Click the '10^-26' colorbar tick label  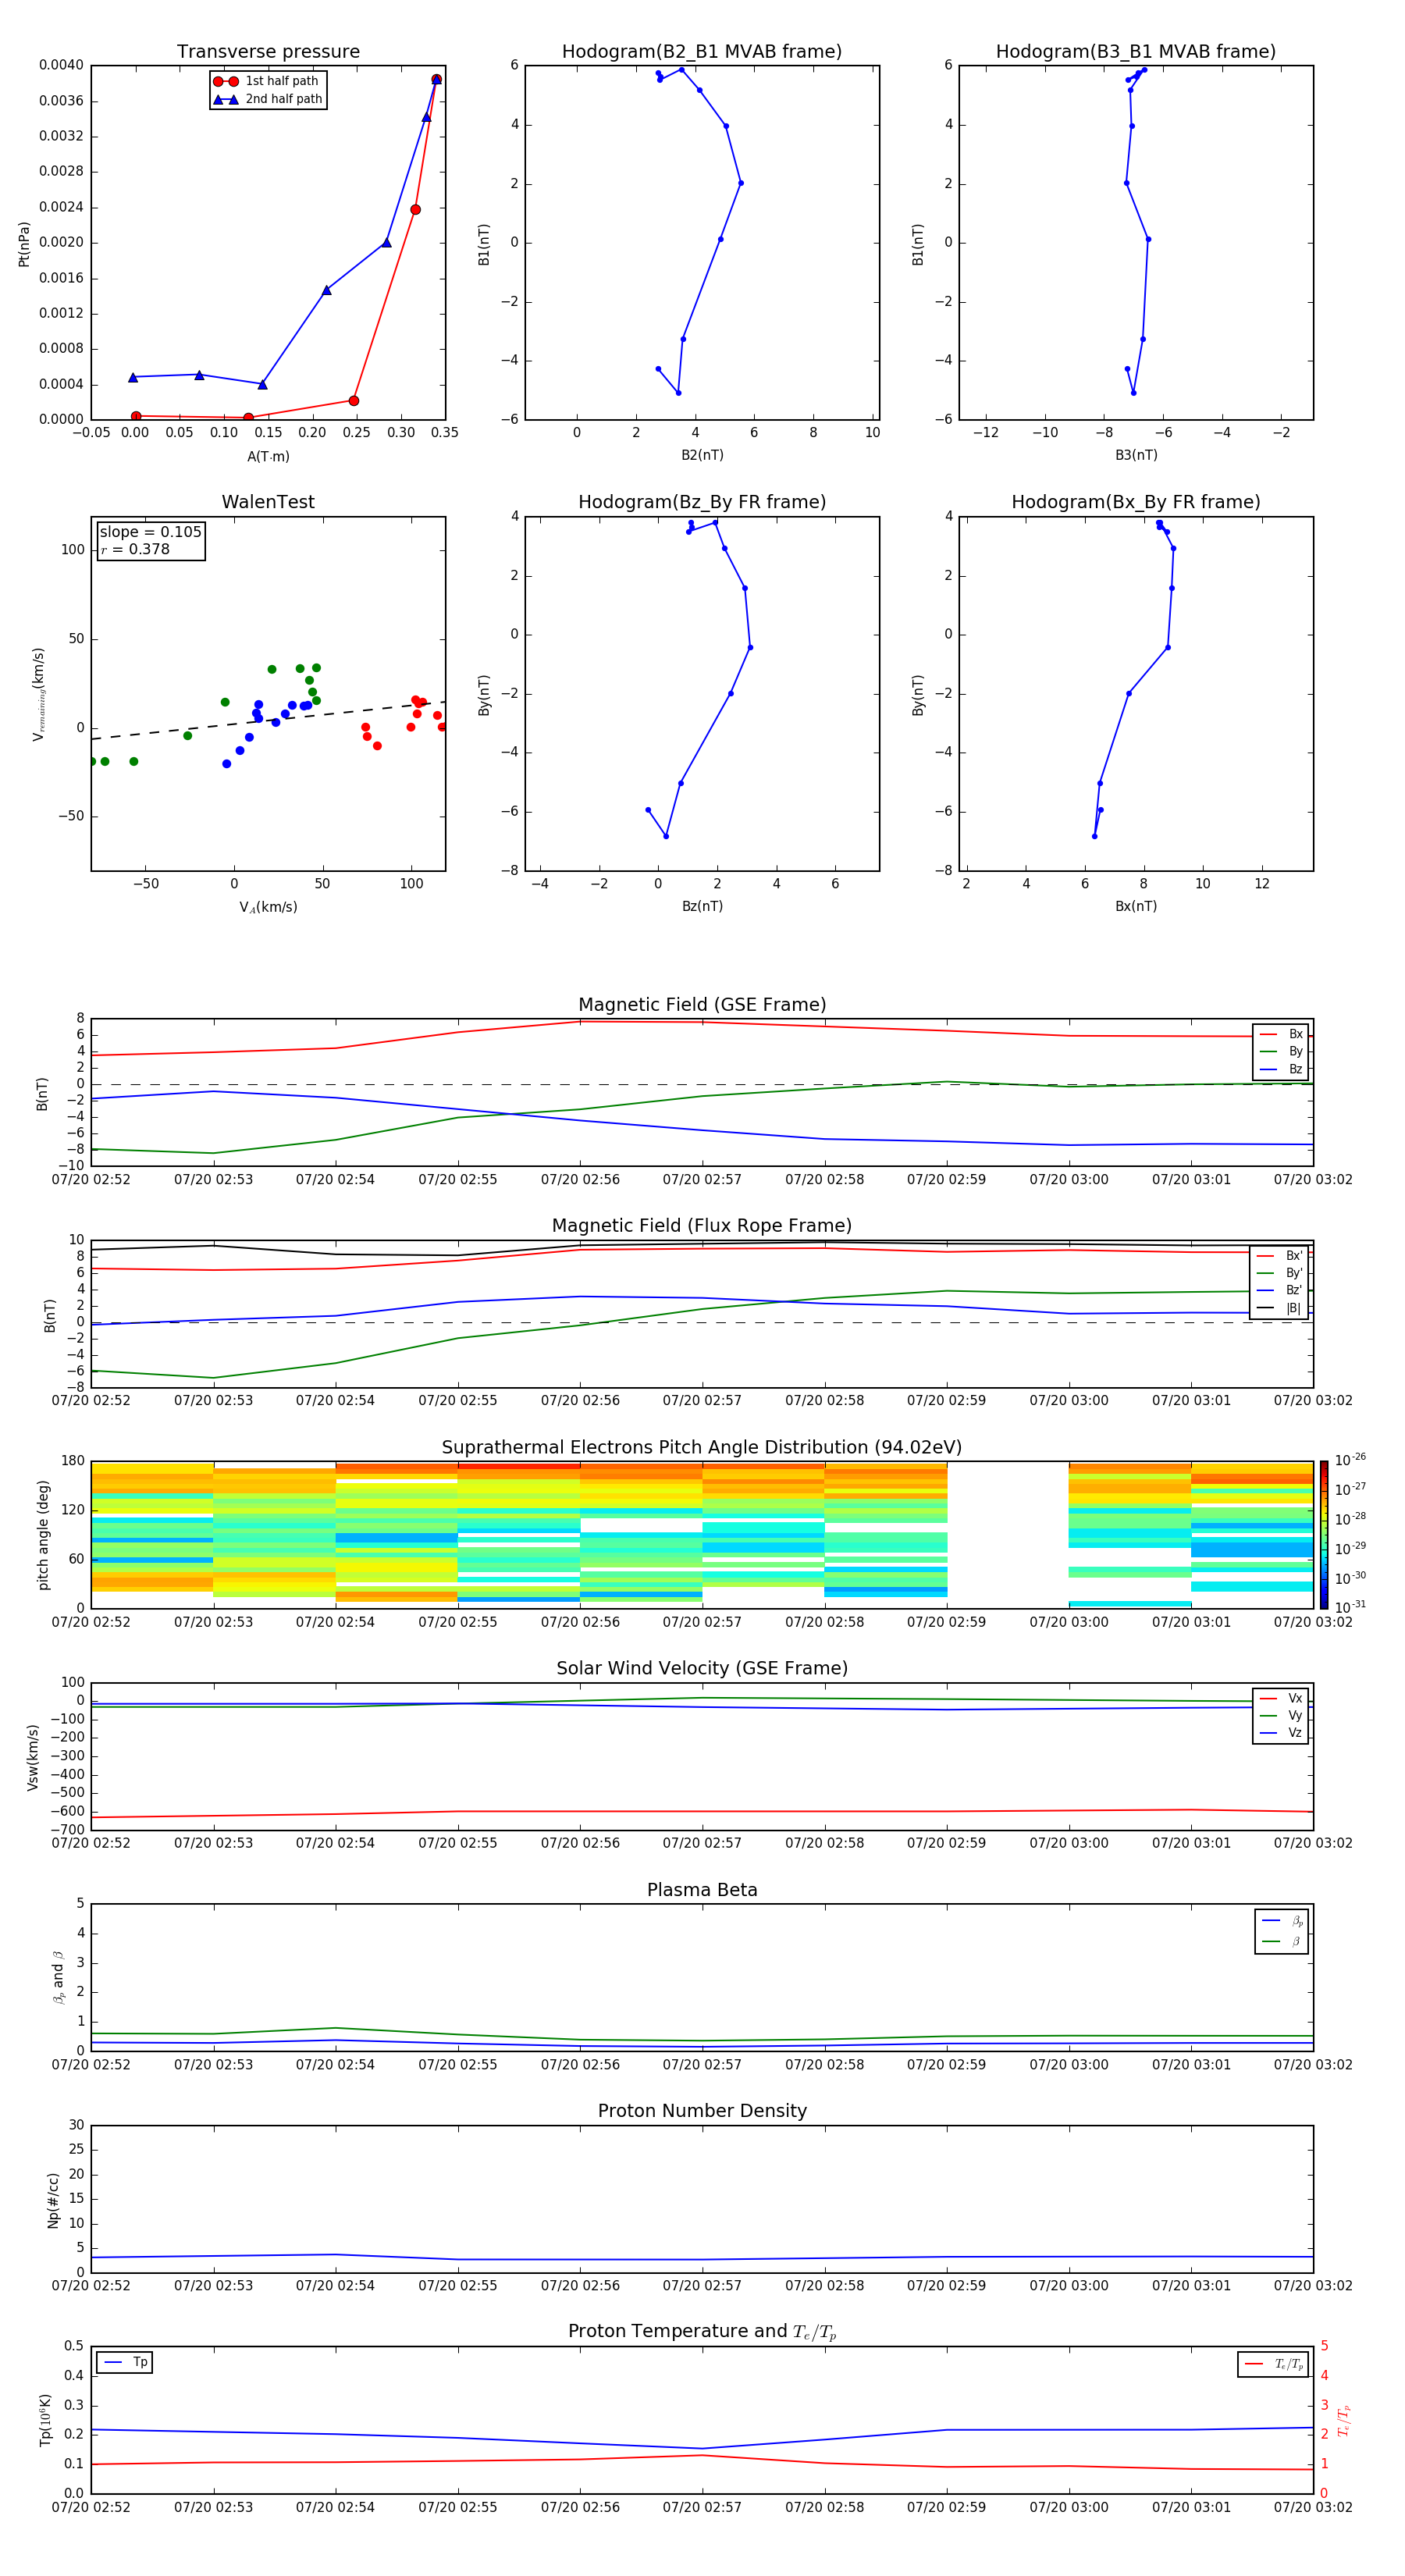coord(1350,1460)
